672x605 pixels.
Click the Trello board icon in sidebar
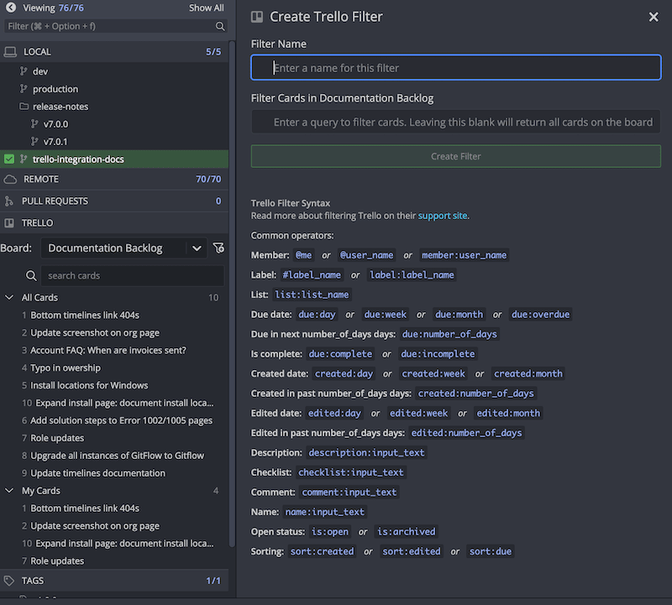pos(10,223)
